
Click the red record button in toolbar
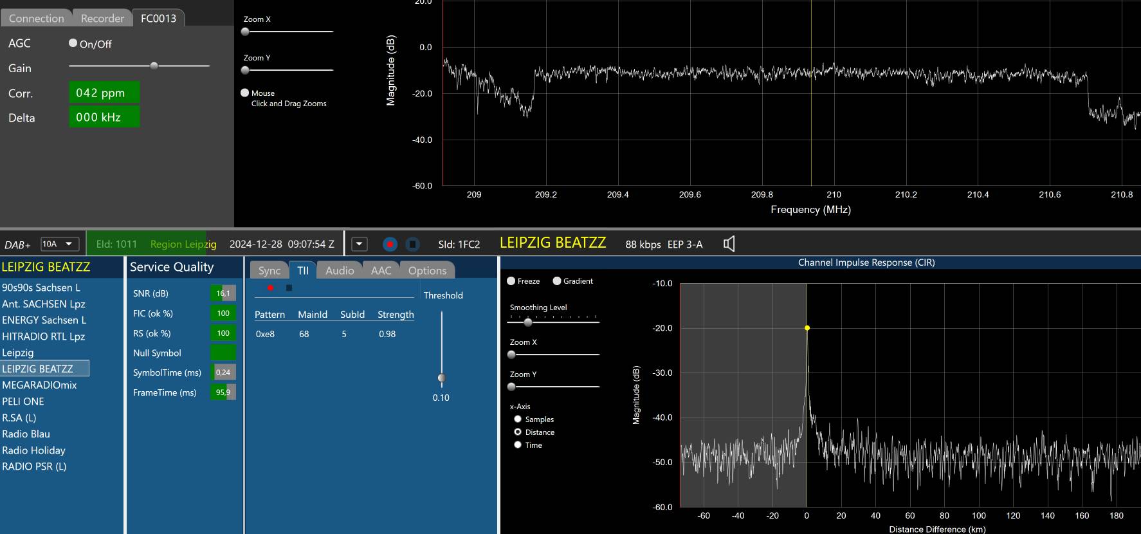tap(390, 244)
